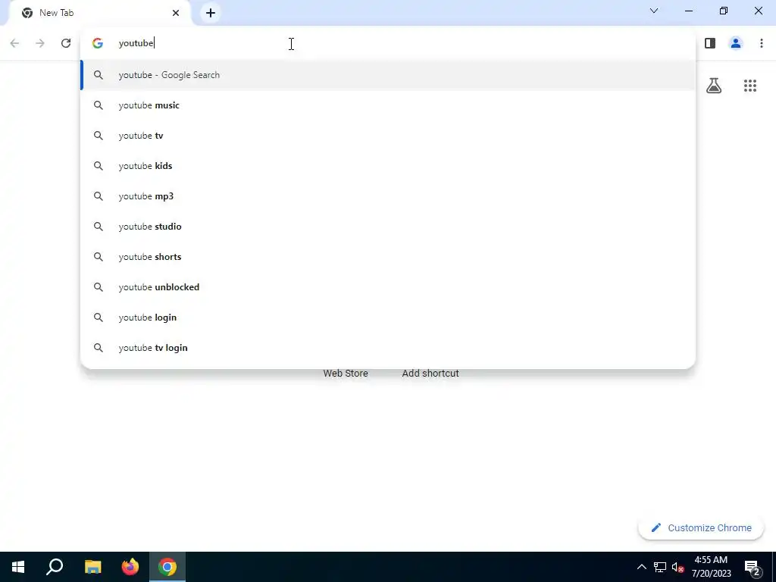This screenshot has width=776, height=582.
Task: Choose the 'youtube - Google Search' suggestion
Action: 388,75
